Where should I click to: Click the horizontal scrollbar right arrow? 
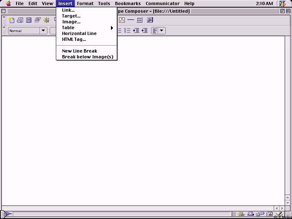point(281,208)
